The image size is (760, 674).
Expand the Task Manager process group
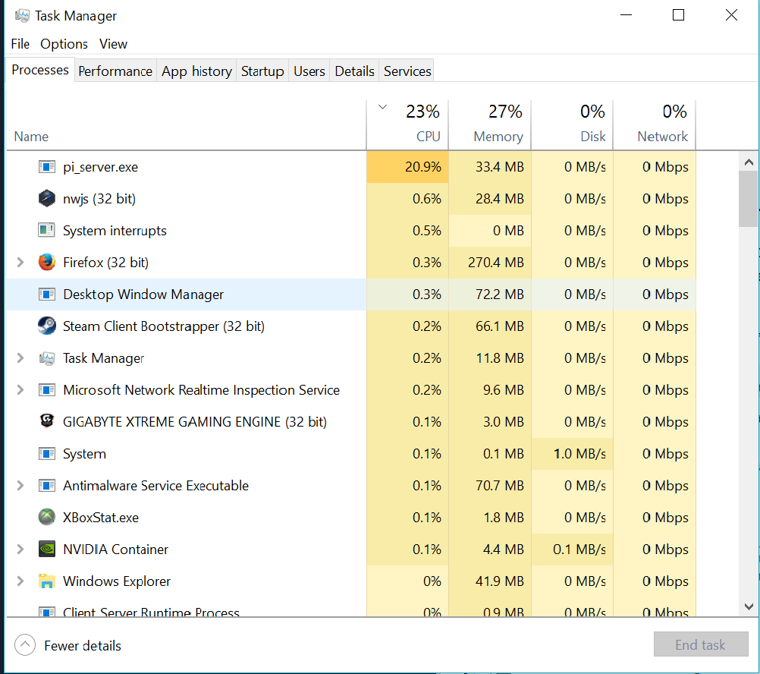click(x=20, y=357)
